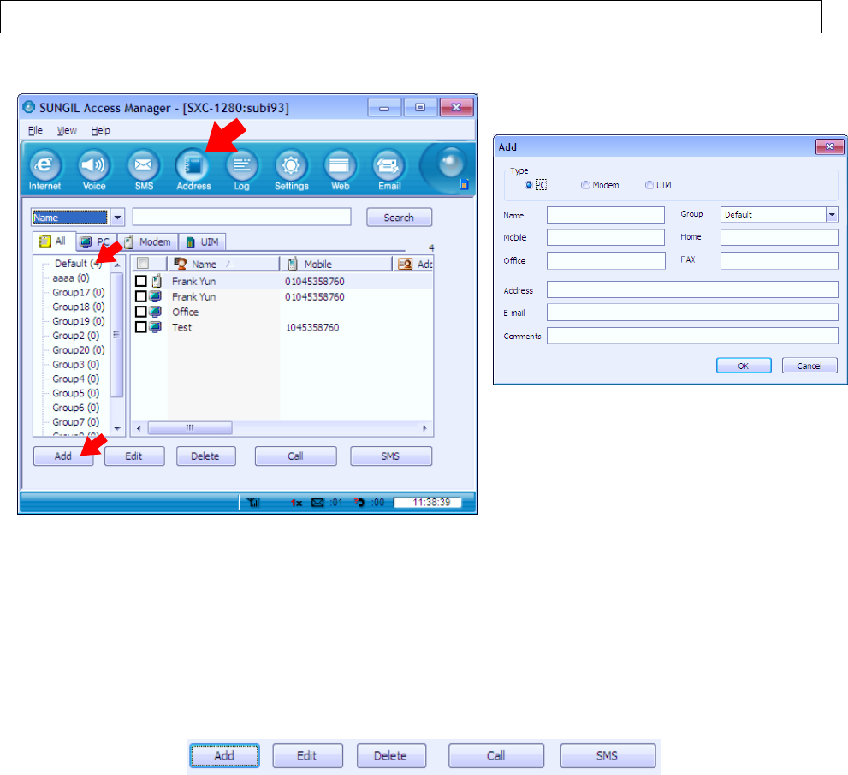Screen dimensions: 848x775
Task: Click the SUNGIL Access Manager title icon
Action: 28,107
